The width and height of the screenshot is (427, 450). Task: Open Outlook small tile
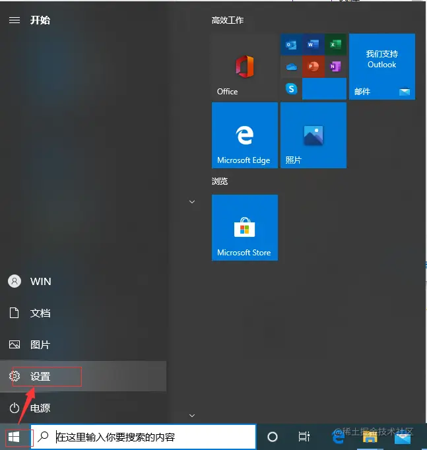(291, 44)
